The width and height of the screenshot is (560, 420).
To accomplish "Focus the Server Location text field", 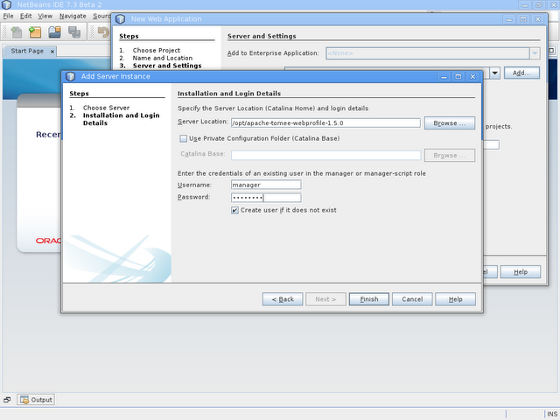I will pyautogui.click(x=325, y=123).
